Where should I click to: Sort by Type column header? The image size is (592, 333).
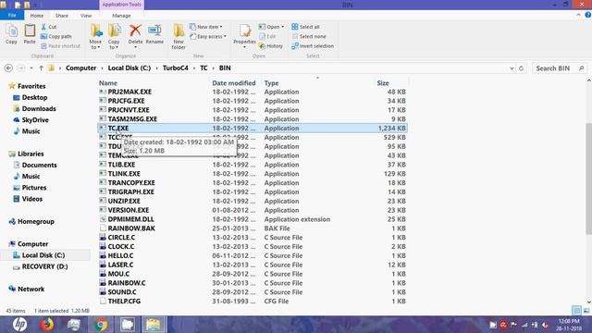pyautogui.click(x=271, y=83)
